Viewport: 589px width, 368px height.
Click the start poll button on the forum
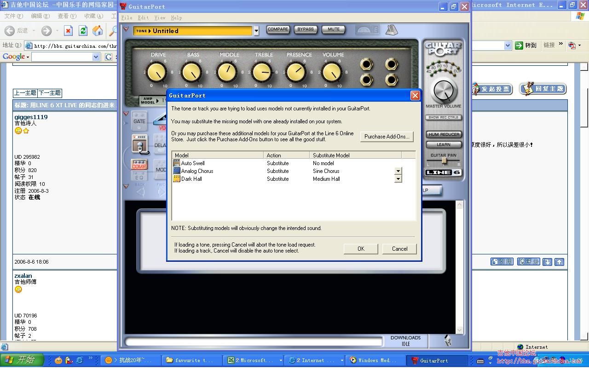pos(492,89)
